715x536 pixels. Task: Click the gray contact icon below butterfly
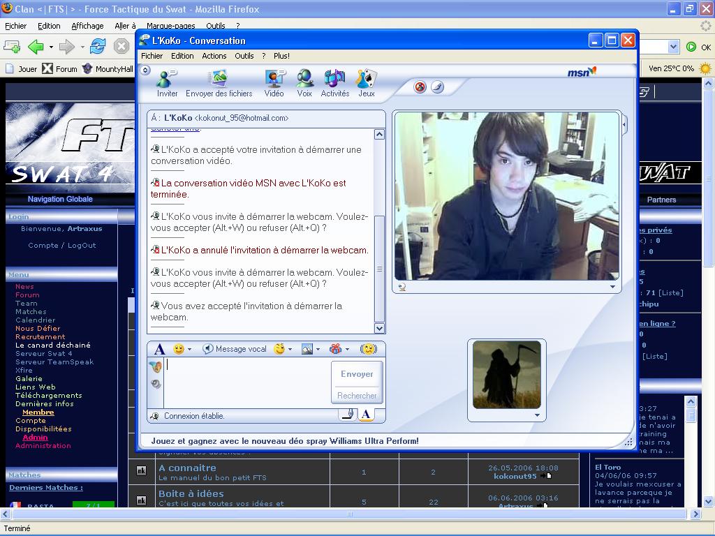[x=156, y=384]
